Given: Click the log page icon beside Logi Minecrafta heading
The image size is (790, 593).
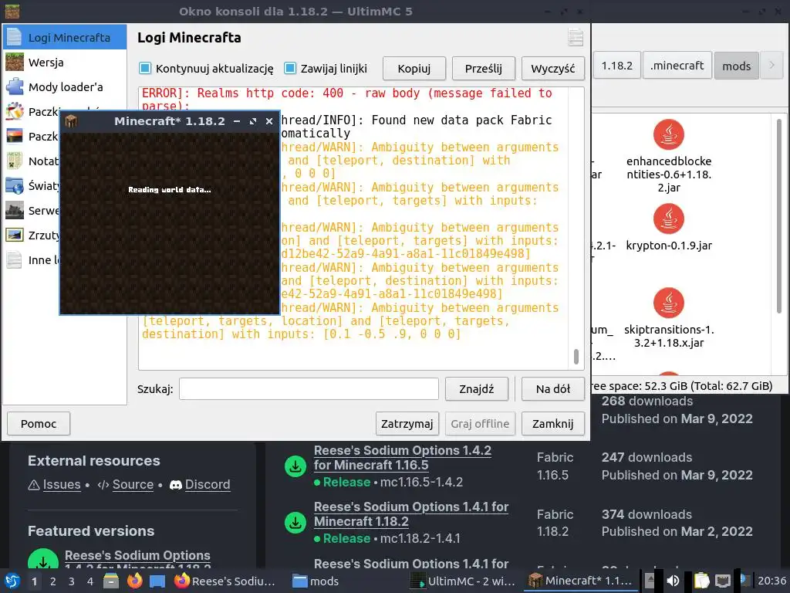Looking at the screenshot, I should pyautogui.click(x=576, y=38).
